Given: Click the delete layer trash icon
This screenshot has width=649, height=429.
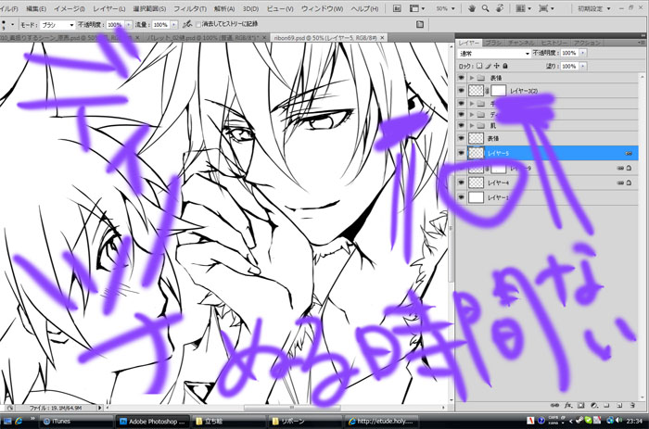Looking at the screenshot, I should (632, 406).
